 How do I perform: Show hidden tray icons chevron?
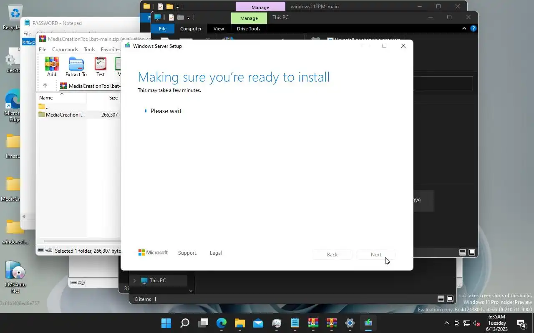pos(446,323)
